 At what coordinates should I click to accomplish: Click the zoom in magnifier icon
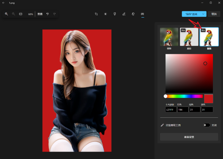point(6,14)
